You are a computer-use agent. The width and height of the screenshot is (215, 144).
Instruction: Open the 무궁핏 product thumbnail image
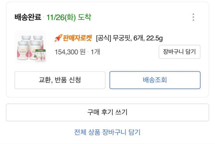click(x=30, y=48)
